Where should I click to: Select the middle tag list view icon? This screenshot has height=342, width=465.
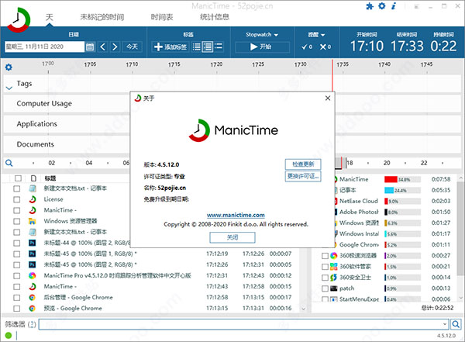pyautogui.click(x=207, y=47)
